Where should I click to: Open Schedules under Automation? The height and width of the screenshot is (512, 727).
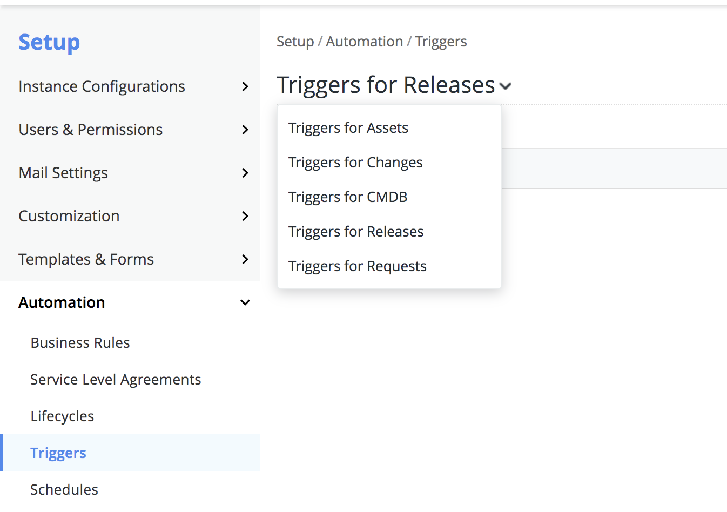tap(64, 490)
